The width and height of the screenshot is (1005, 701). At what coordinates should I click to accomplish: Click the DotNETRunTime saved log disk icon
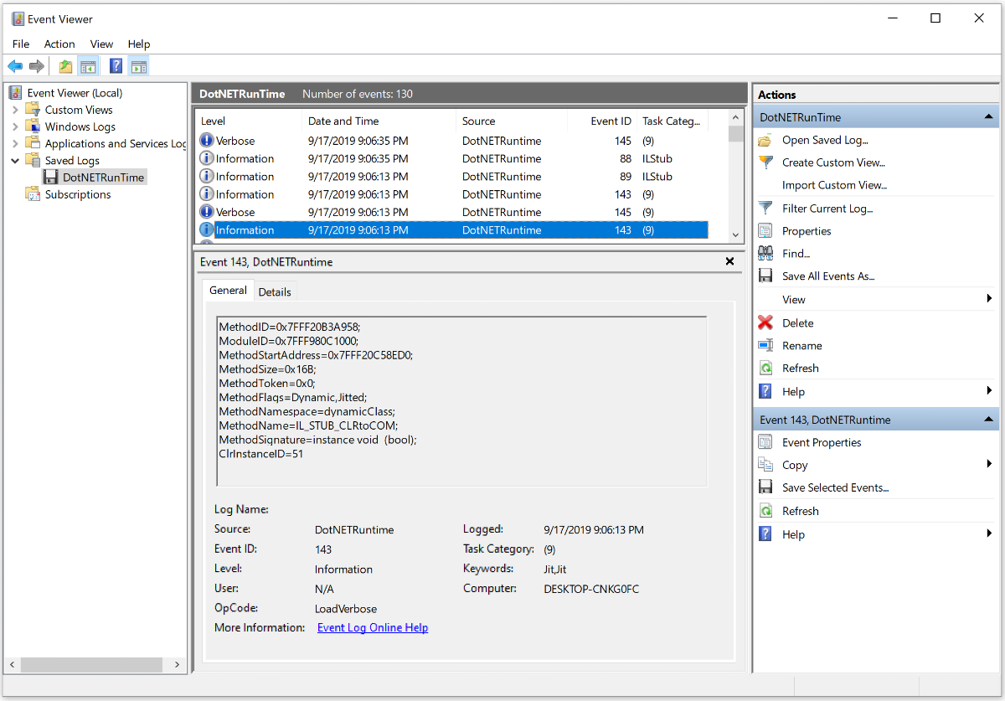[51, 178]
